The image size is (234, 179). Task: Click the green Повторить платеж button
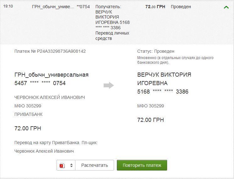(142, 165)
